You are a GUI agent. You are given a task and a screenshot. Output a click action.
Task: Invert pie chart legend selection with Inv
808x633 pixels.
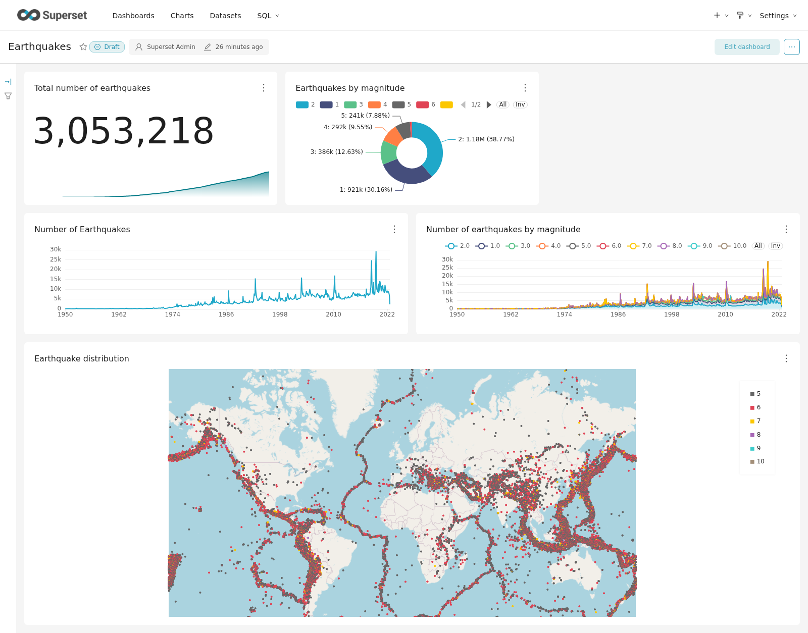520,104
